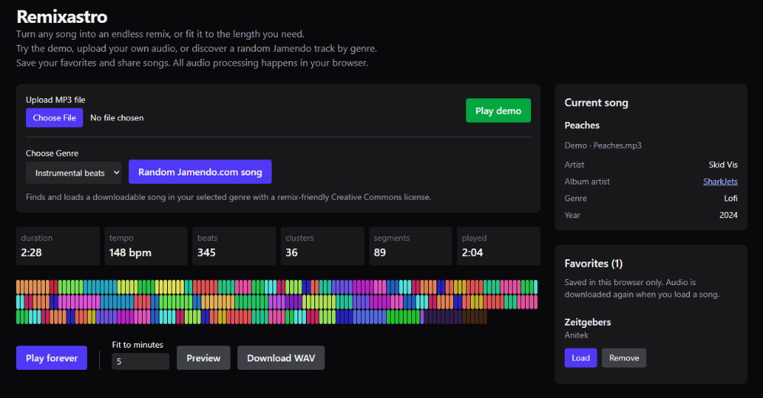Screen dimensions: 763x398
Task: Start the demo with Play demo
Action: point(497,111)
